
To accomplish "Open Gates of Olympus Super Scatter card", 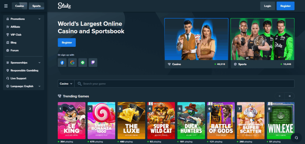I will point(251,121).
